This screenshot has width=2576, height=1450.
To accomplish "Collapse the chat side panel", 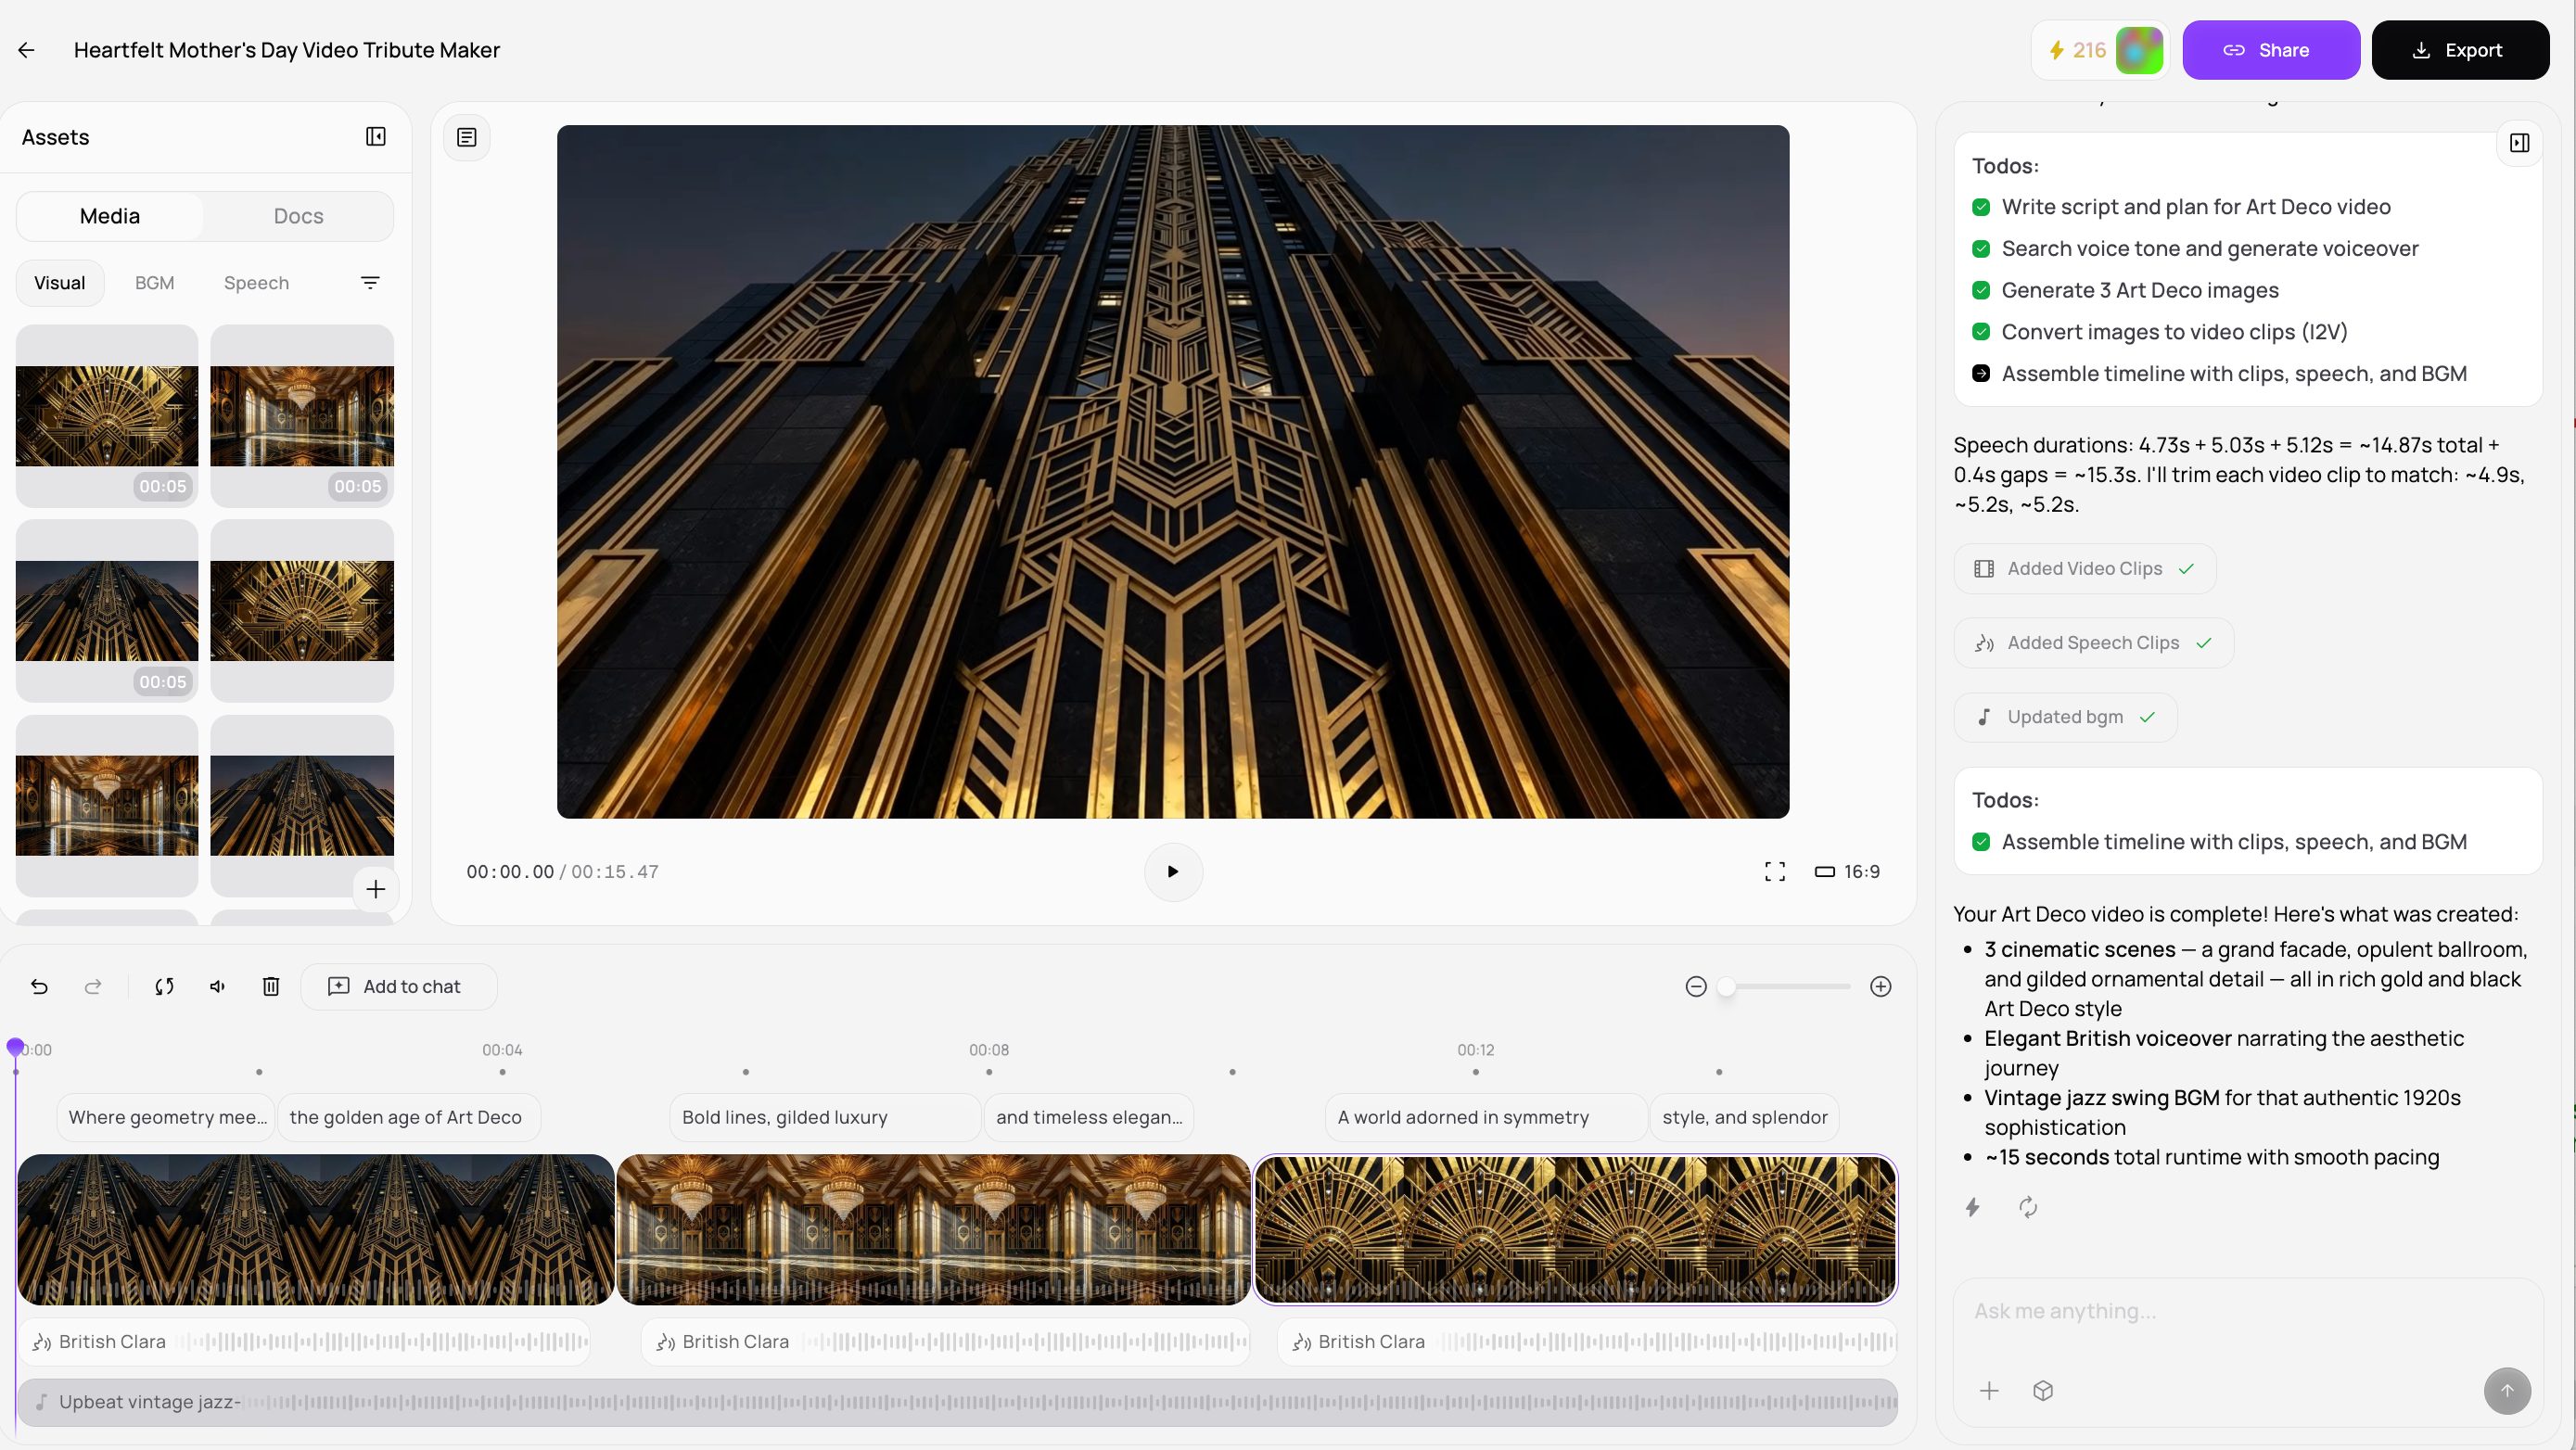I will click(x=2519, y=143).
